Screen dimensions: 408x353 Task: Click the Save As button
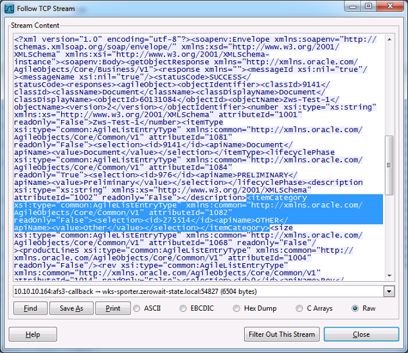click(71, 308)
